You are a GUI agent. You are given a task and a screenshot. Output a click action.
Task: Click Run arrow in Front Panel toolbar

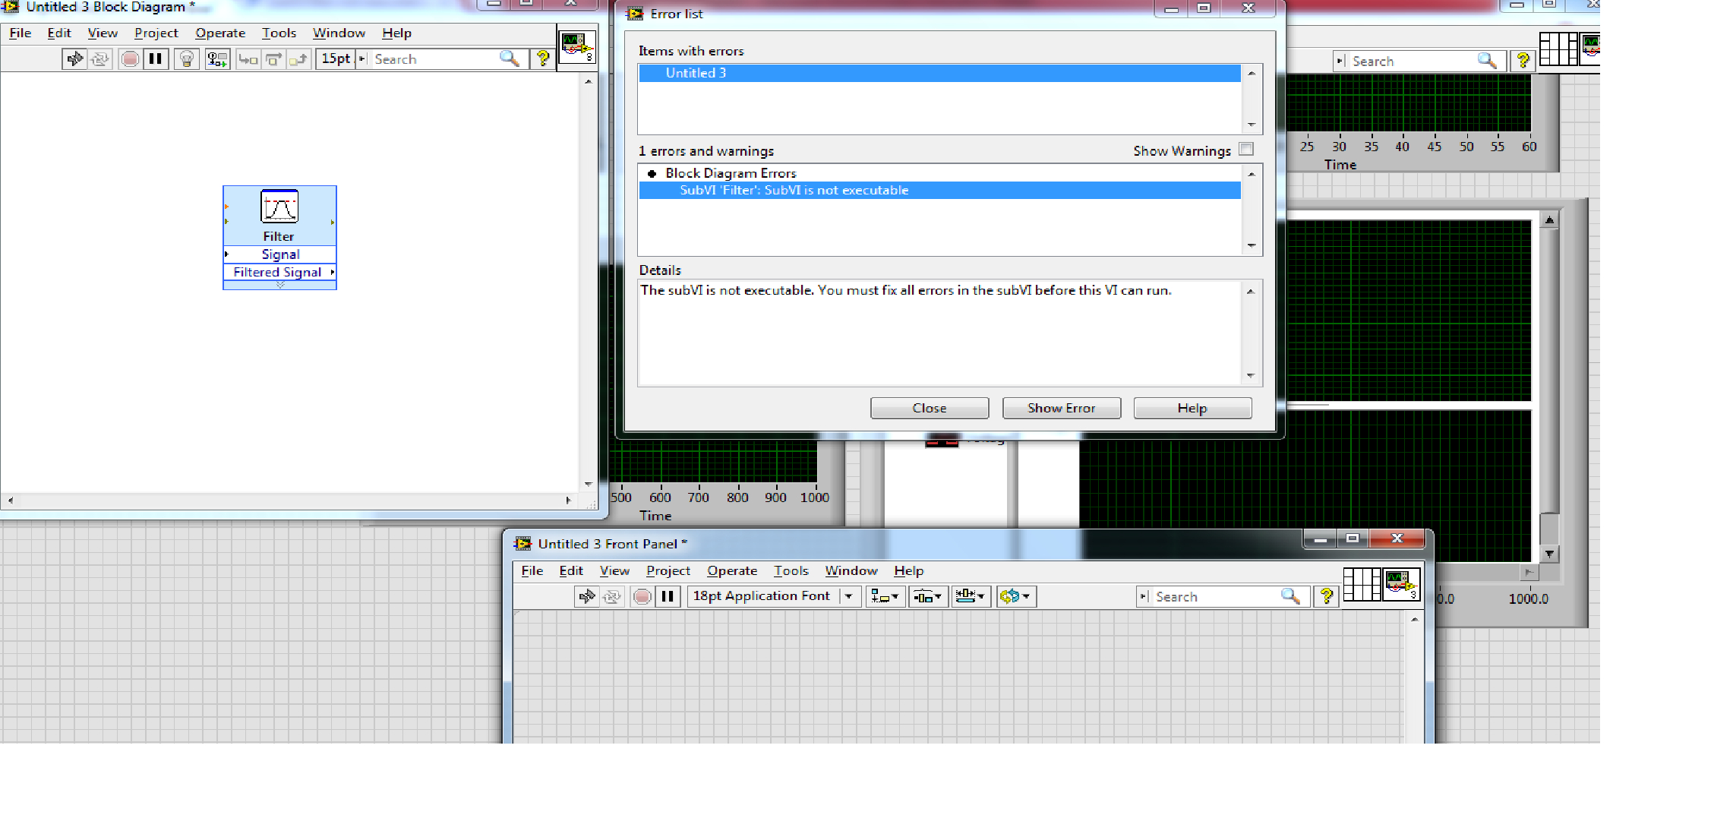click(x=586, y=596)
